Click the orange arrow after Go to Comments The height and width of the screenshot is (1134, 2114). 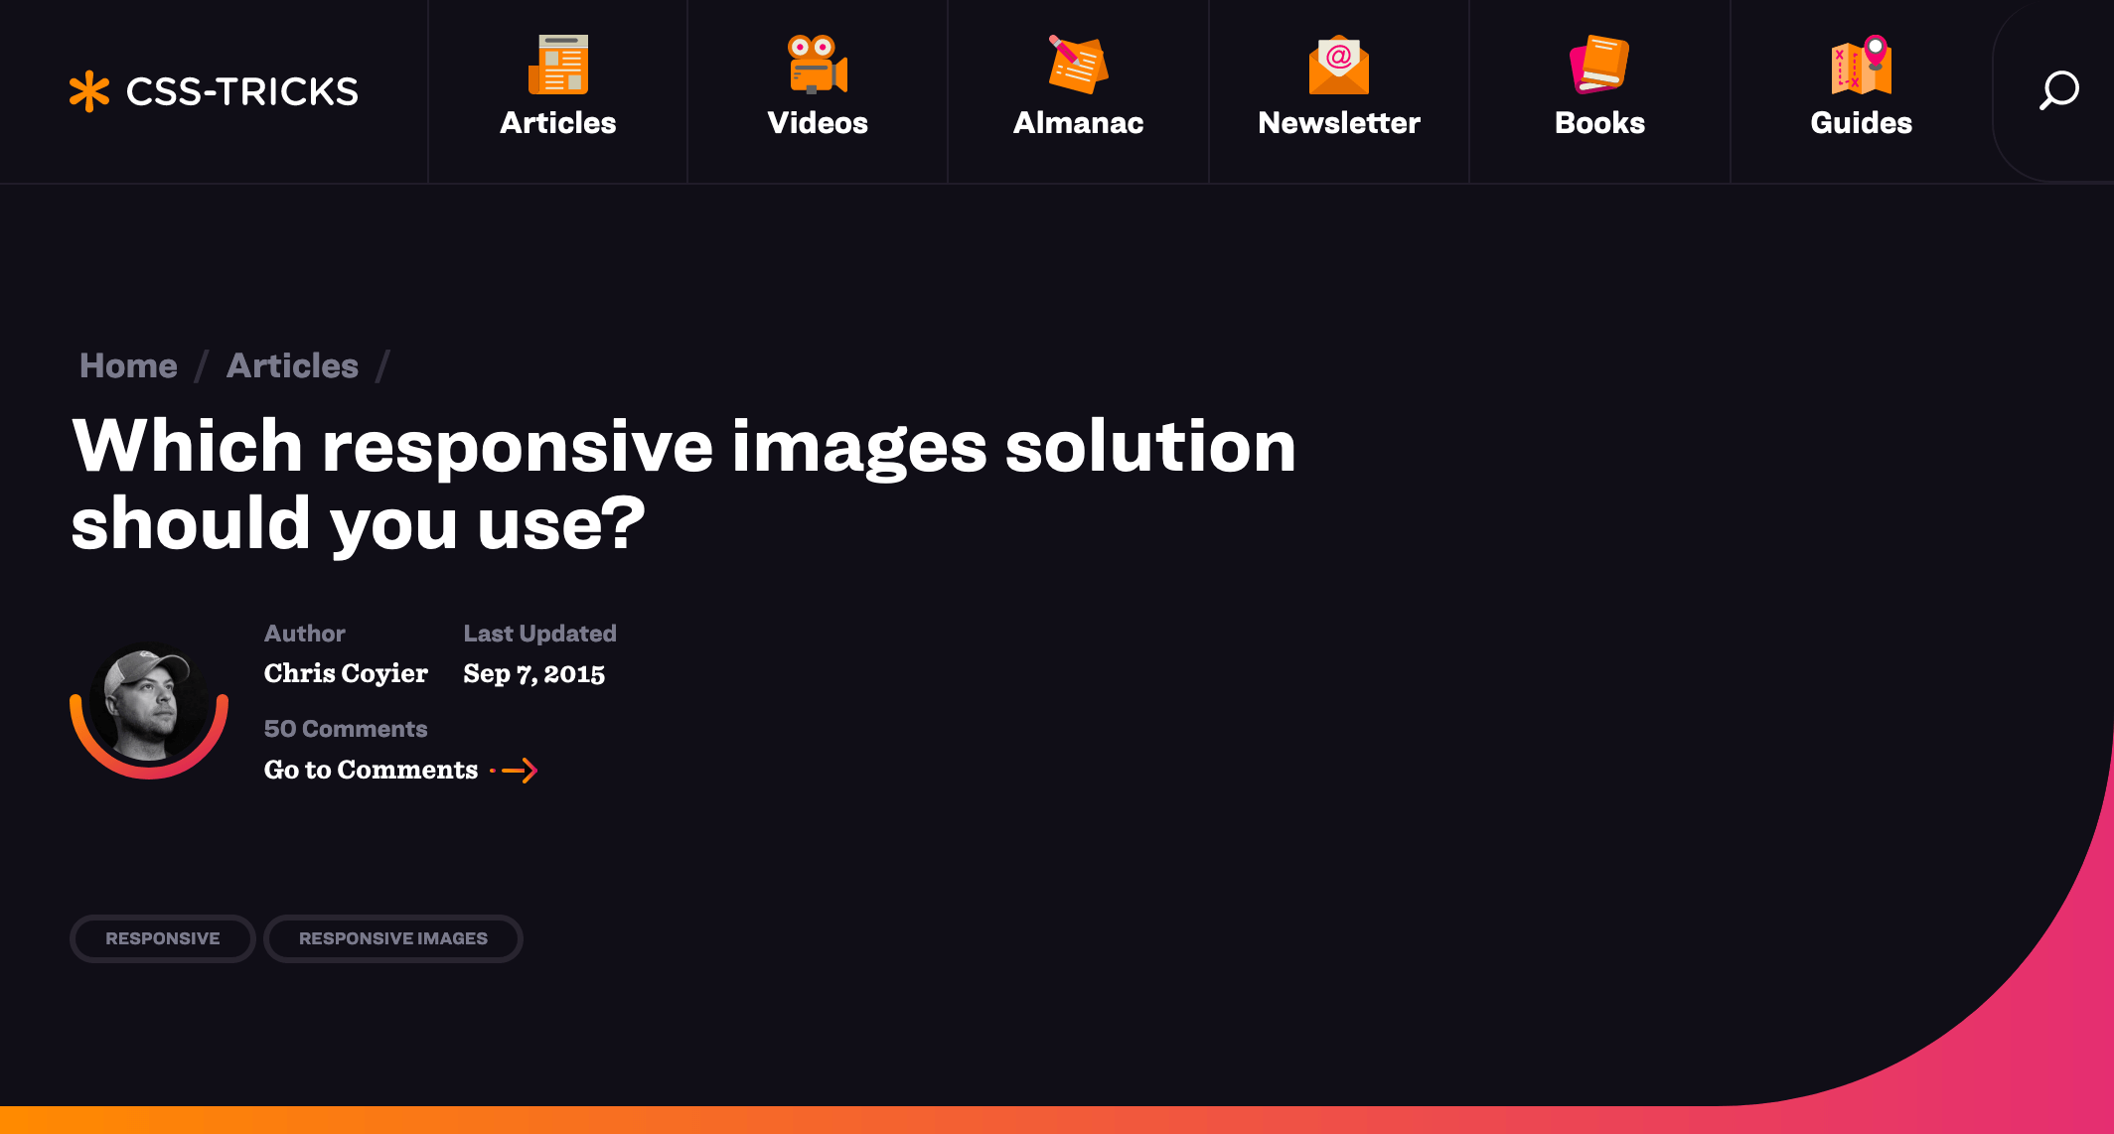[515, 770]
